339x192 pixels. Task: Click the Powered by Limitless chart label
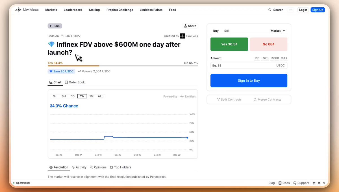[179, 96]
